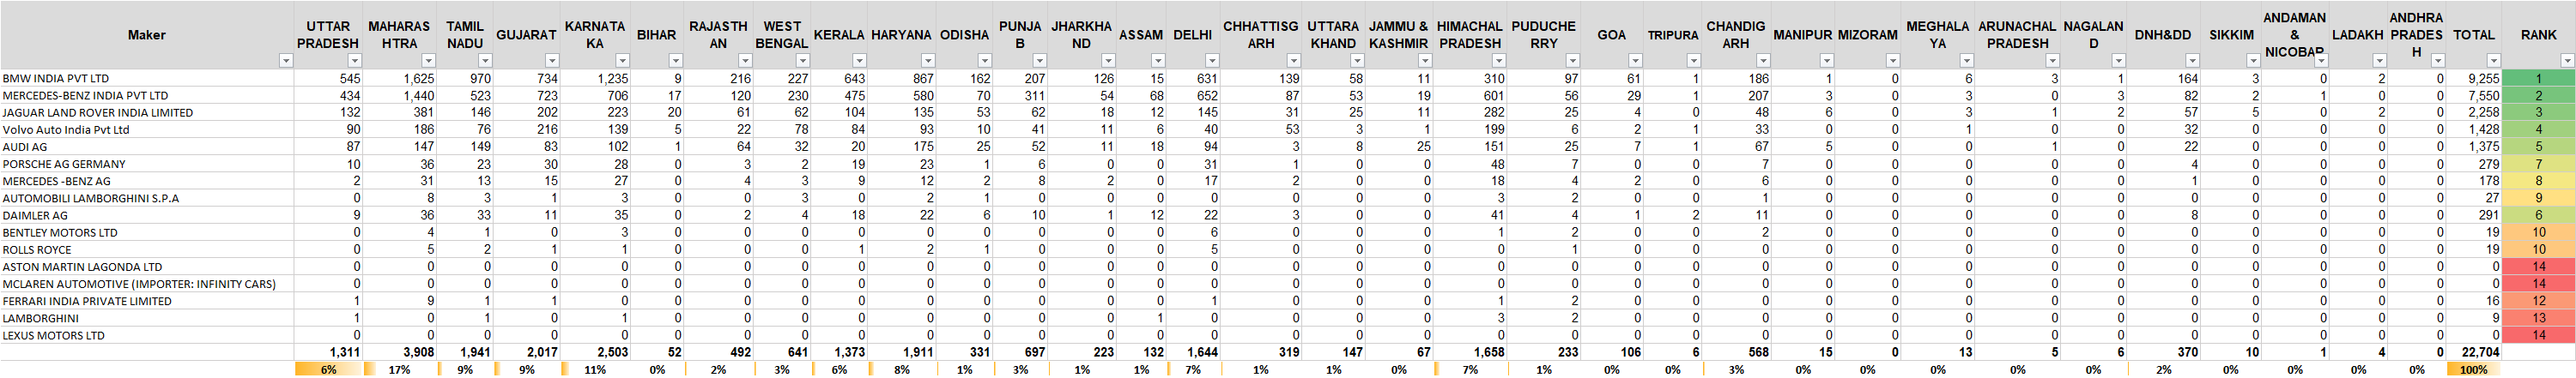
Task: Open the MIZORAM column filter dropdown
Action: pos(1893,61)
